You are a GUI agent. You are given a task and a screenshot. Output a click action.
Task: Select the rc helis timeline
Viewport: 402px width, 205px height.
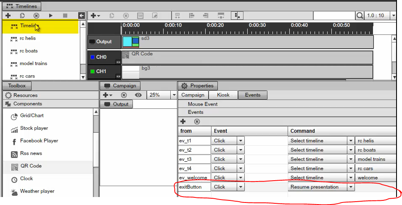pos(29,38)
